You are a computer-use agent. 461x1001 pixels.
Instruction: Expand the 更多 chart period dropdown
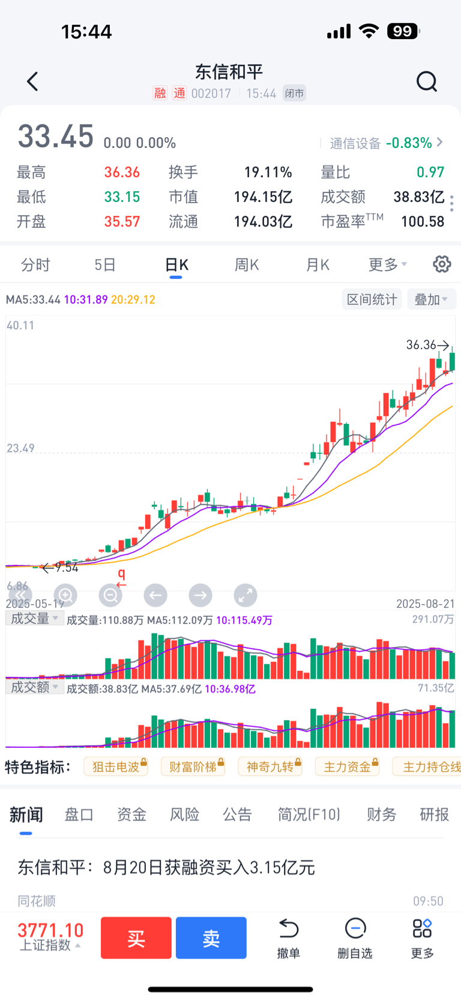(388, 265)
